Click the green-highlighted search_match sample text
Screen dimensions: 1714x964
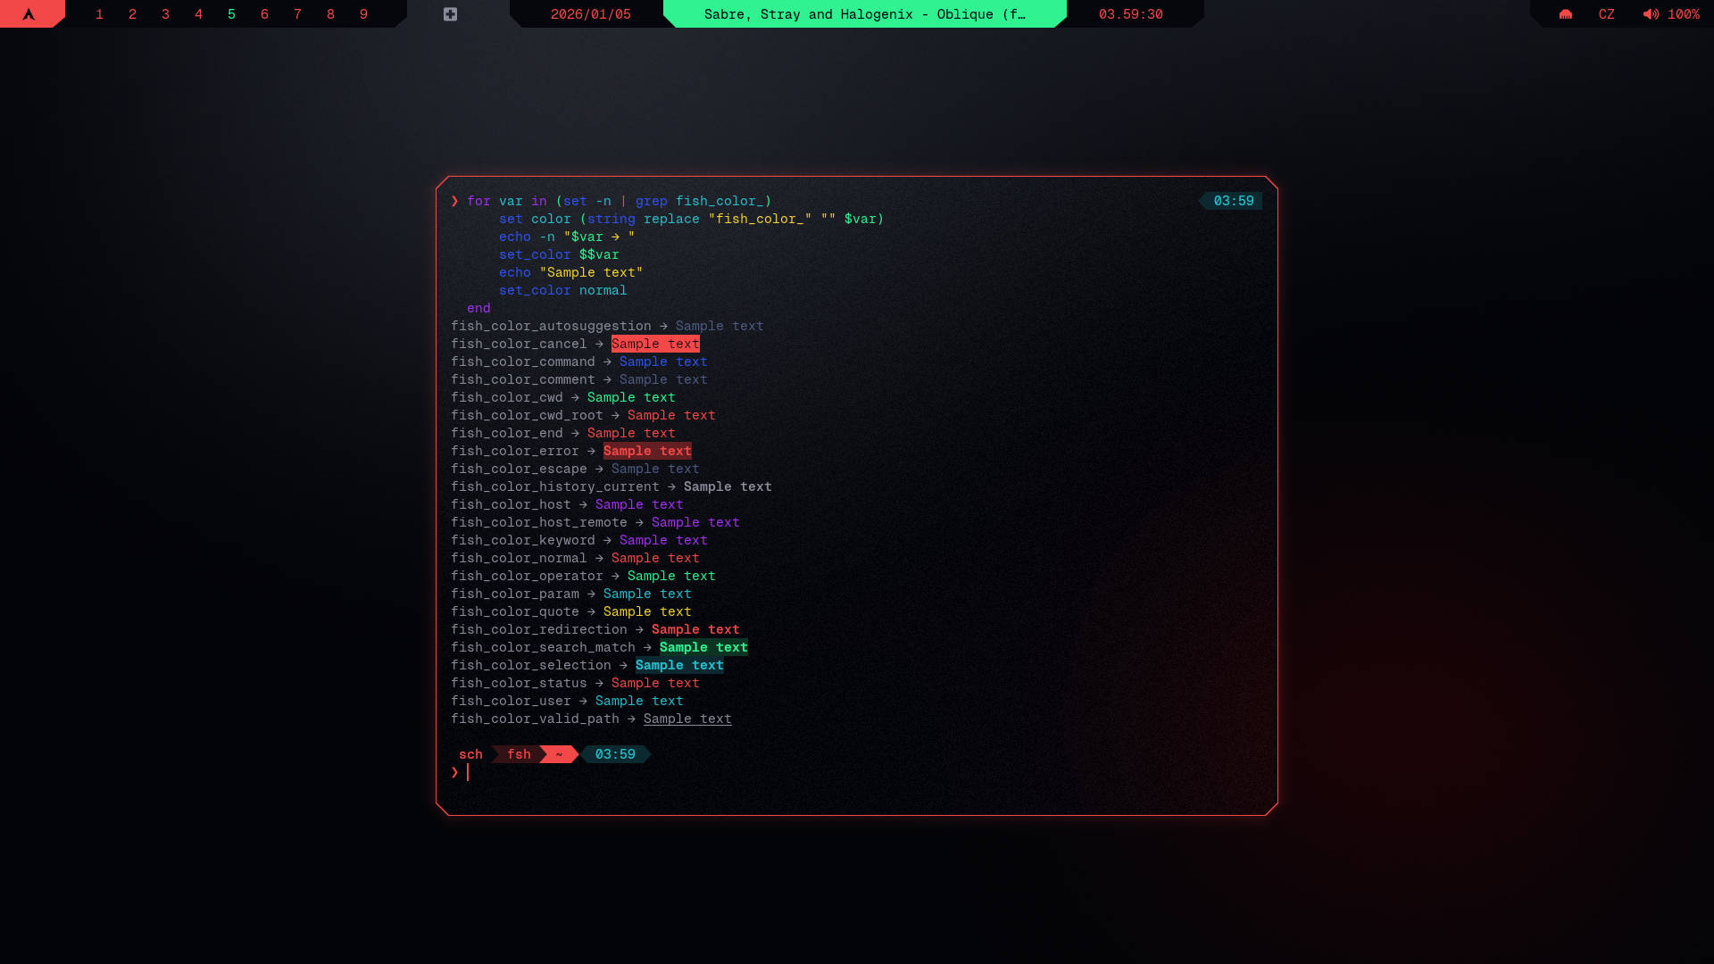pos(703,647)
